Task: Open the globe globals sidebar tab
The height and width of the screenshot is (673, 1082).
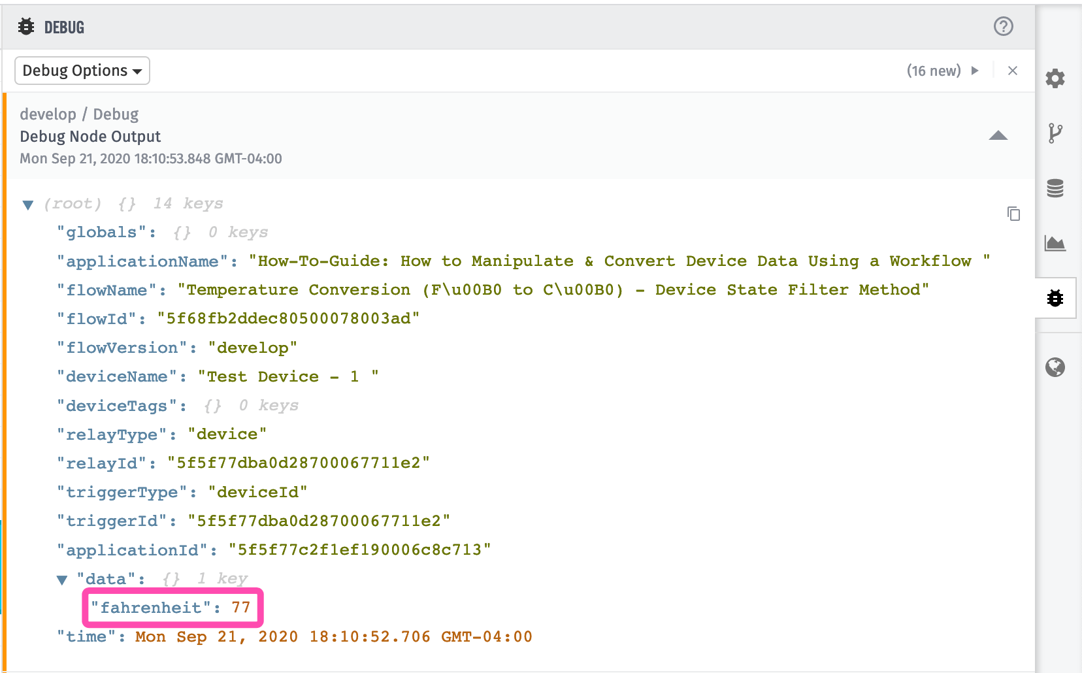Action: (1055, 367)
